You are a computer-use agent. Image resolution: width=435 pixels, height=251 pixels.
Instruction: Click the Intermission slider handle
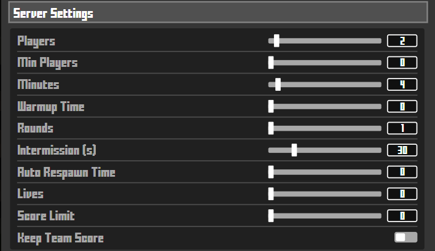[294, 150]
